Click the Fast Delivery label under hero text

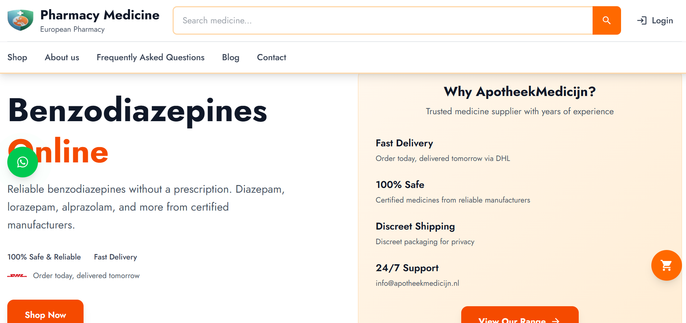tap(116, 257)
